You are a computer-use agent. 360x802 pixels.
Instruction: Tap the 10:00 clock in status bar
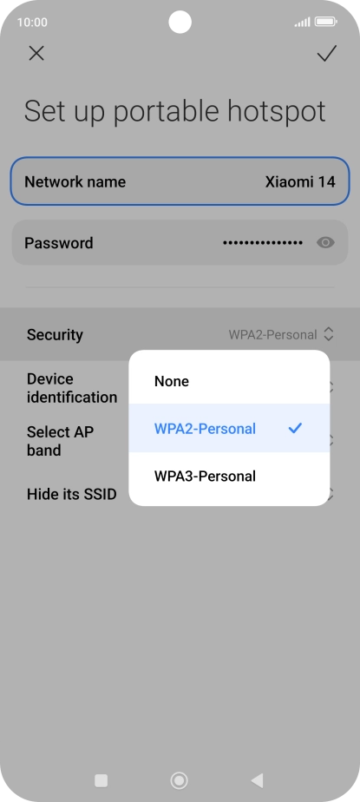coord(32,22)
